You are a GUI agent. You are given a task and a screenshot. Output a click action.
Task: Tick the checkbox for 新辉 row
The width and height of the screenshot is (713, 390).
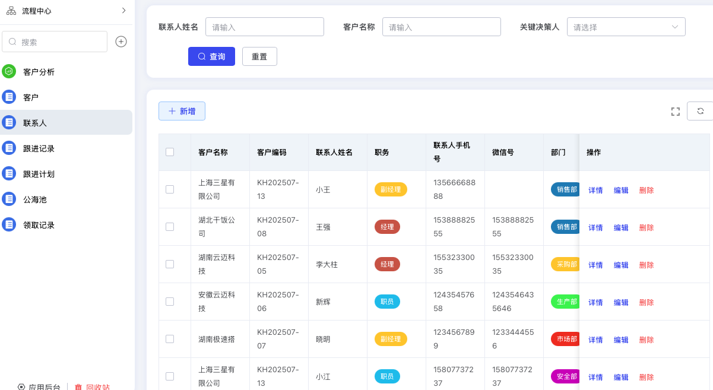click(170, 302)
